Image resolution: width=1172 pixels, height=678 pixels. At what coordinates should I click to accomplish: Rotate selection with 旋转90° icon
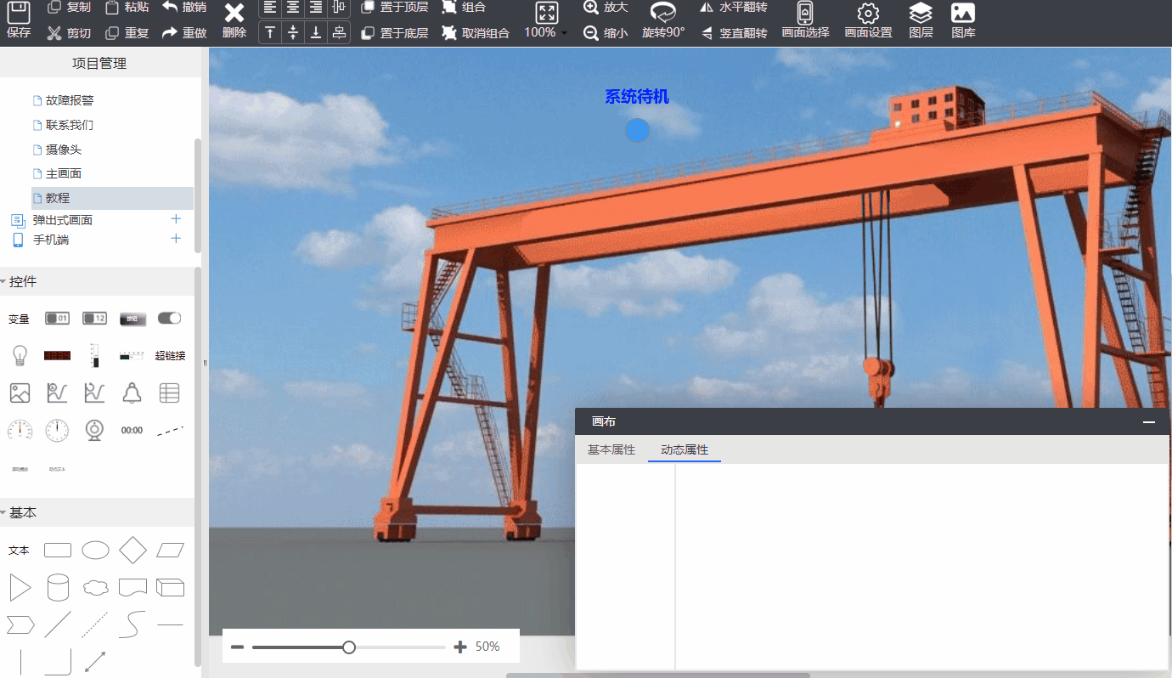point(663,12)
